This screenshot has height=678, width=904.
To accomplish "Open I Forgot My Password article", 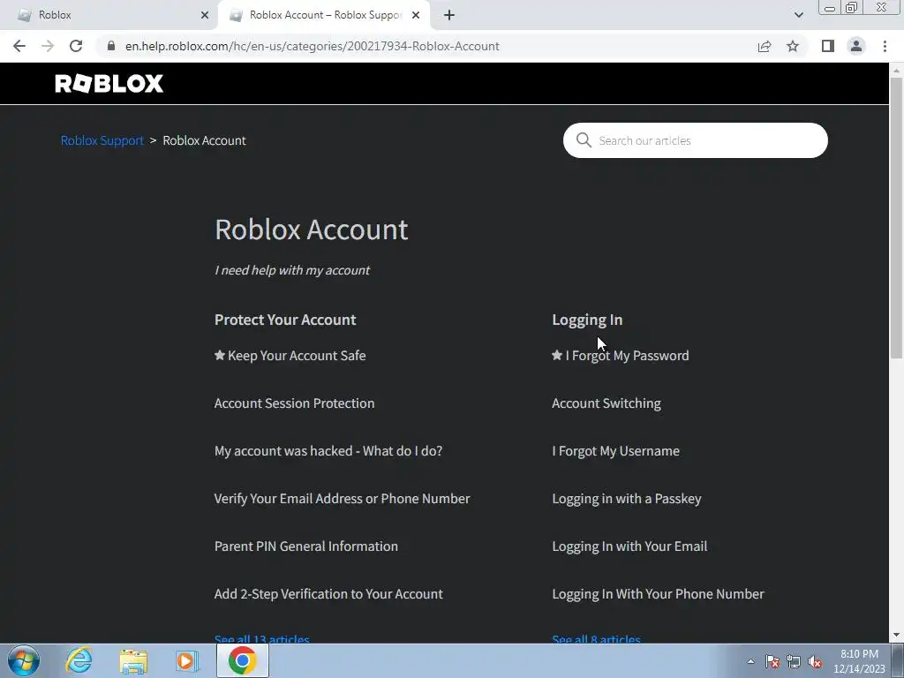I will point(627,356).
